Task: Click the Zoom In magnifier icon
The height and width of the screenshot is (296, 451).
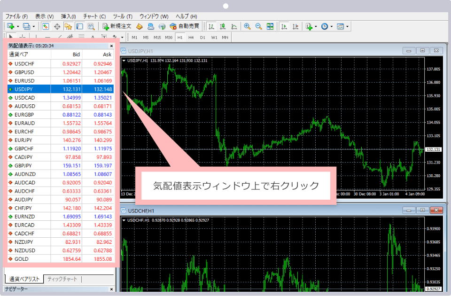Action: (x=247, y=26)
